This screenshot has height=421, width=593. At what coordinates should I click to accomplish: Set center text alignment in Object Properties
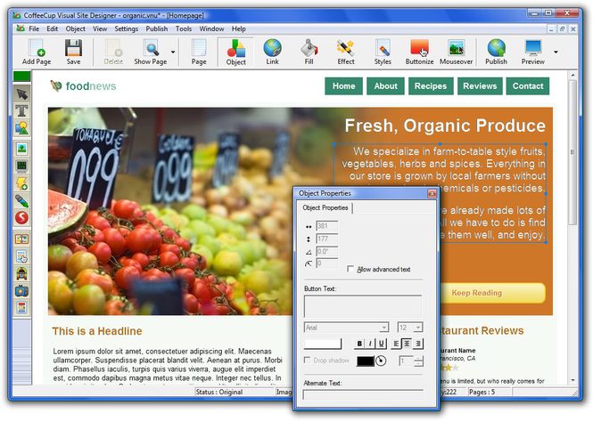pos(407,344)
